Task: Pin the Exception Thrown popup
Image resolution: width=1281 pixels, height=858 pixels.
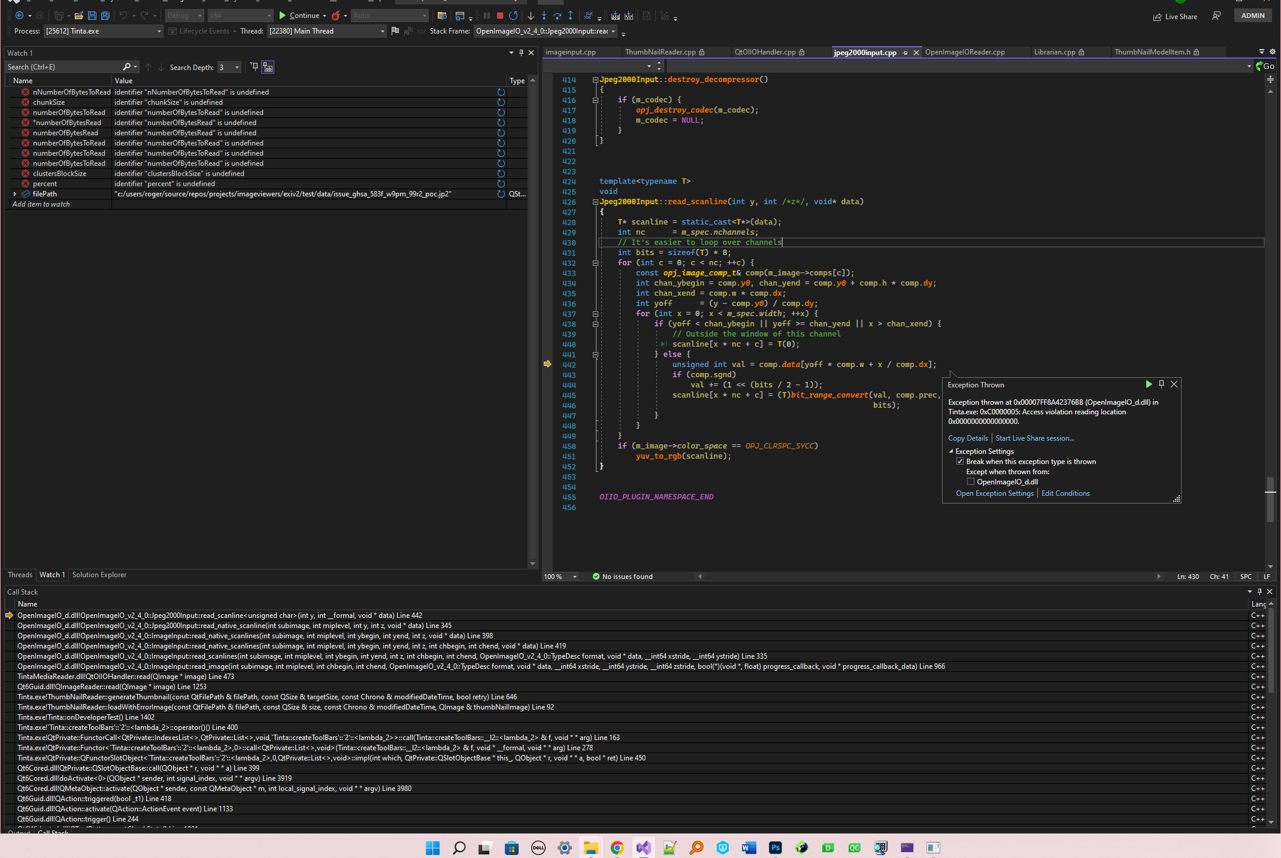Action: (x=1161, y=384)
